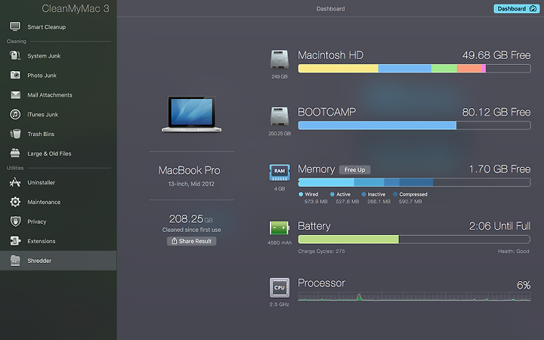
Task: Click the CleanMyMac 3 title
Action: coord(76,8)
